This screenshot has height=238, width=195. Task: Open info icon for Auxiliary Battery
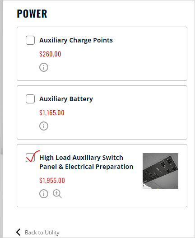pyautogui.click(x=44, y=126)
